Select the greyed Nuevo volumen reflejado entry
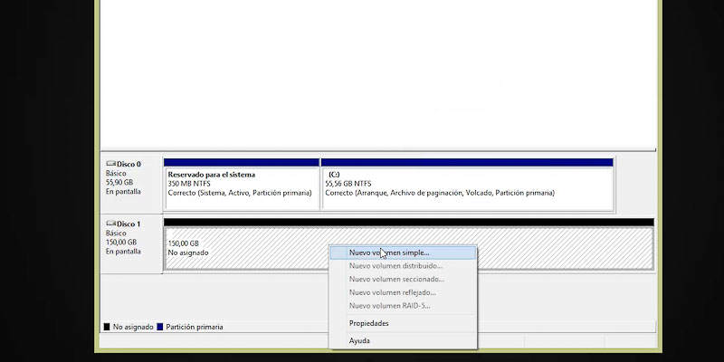The height and width of the screenshot is (362, 724). (403, 292)
